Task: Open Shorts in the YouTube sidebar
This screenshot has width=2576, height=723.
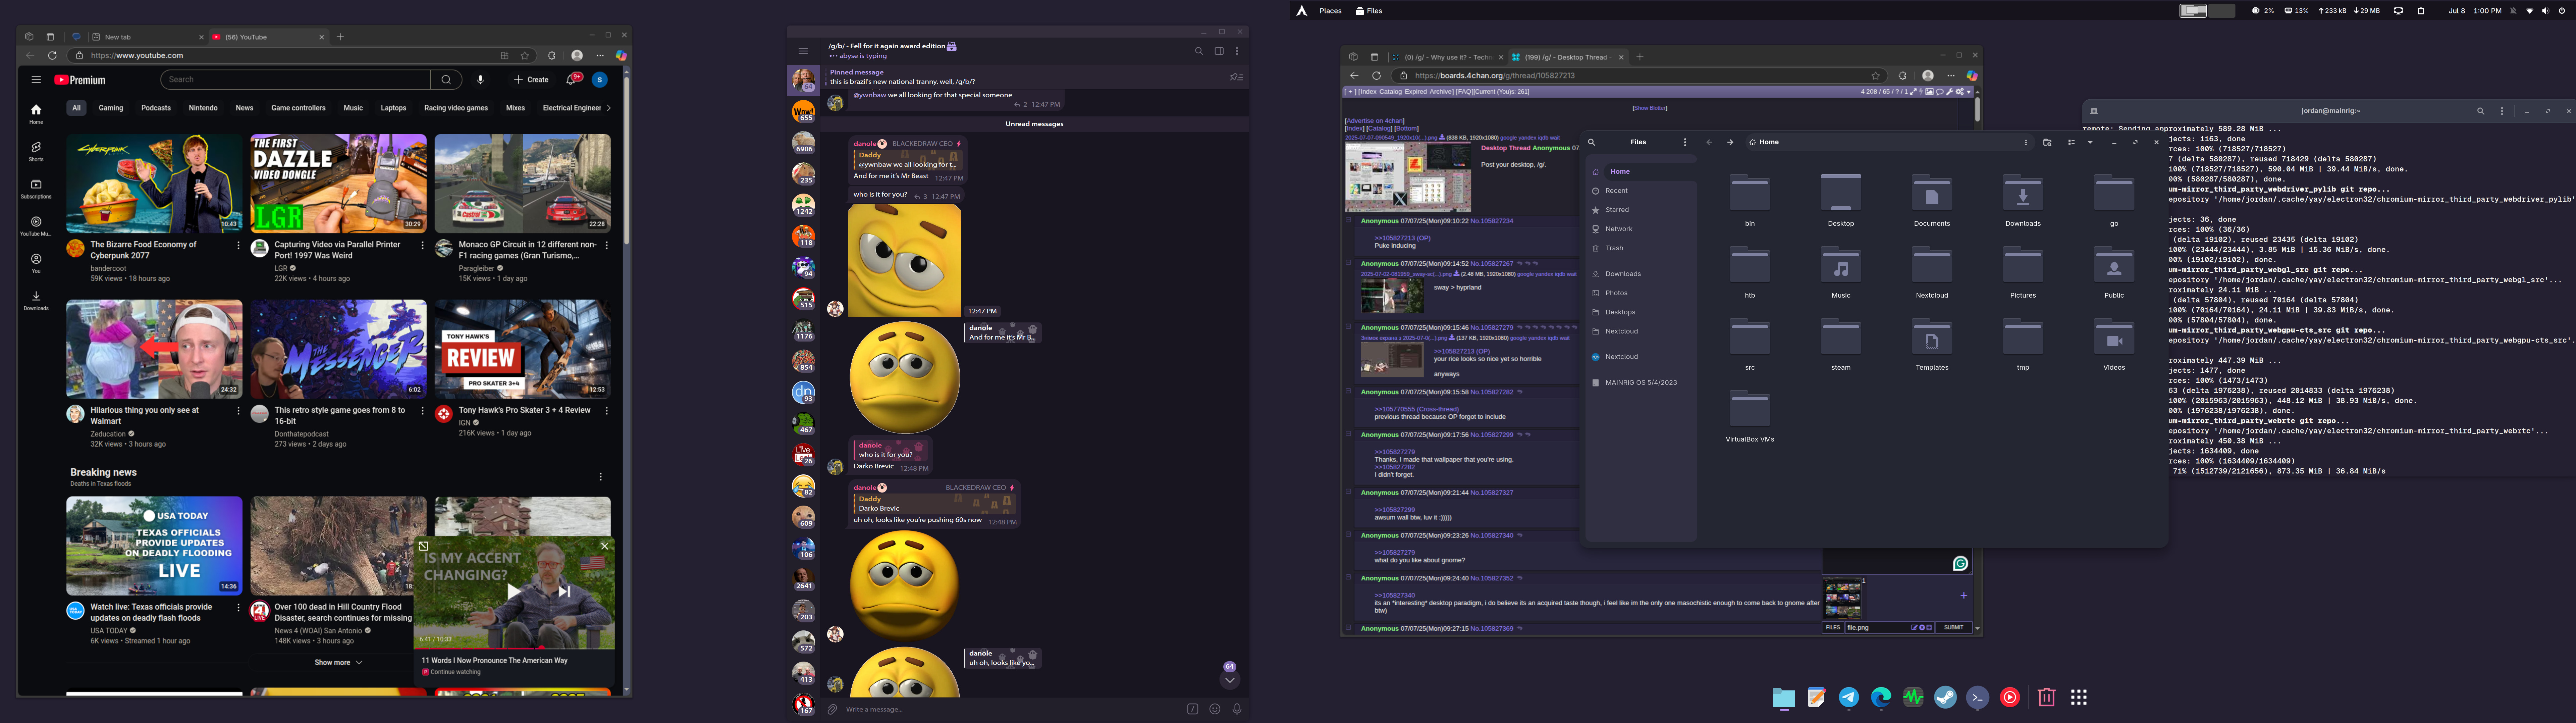Action: pyautogui.click(x=36, y=151)
